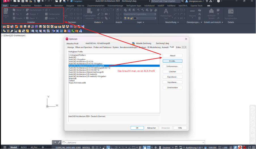Click the Mehrzeiliger Text tool
The image size is (256, 149).
click(x=166, y=14)
